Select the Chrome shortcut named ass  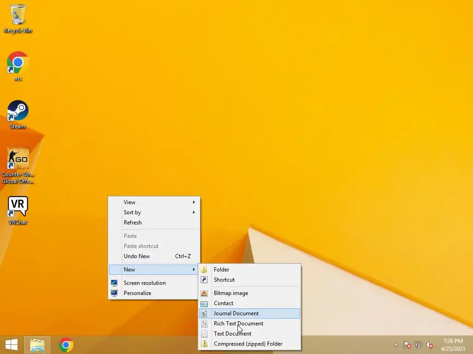(18, 66)
